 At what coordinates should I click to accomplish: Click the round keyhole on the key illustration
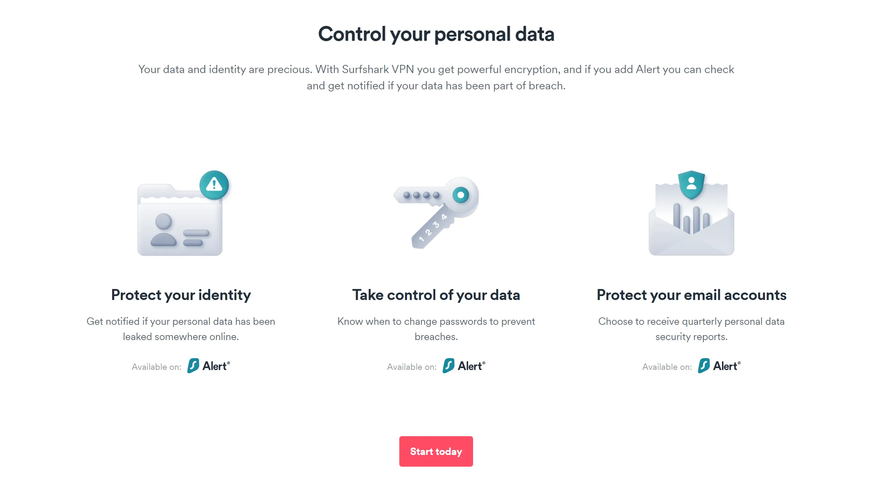(461, 194)
